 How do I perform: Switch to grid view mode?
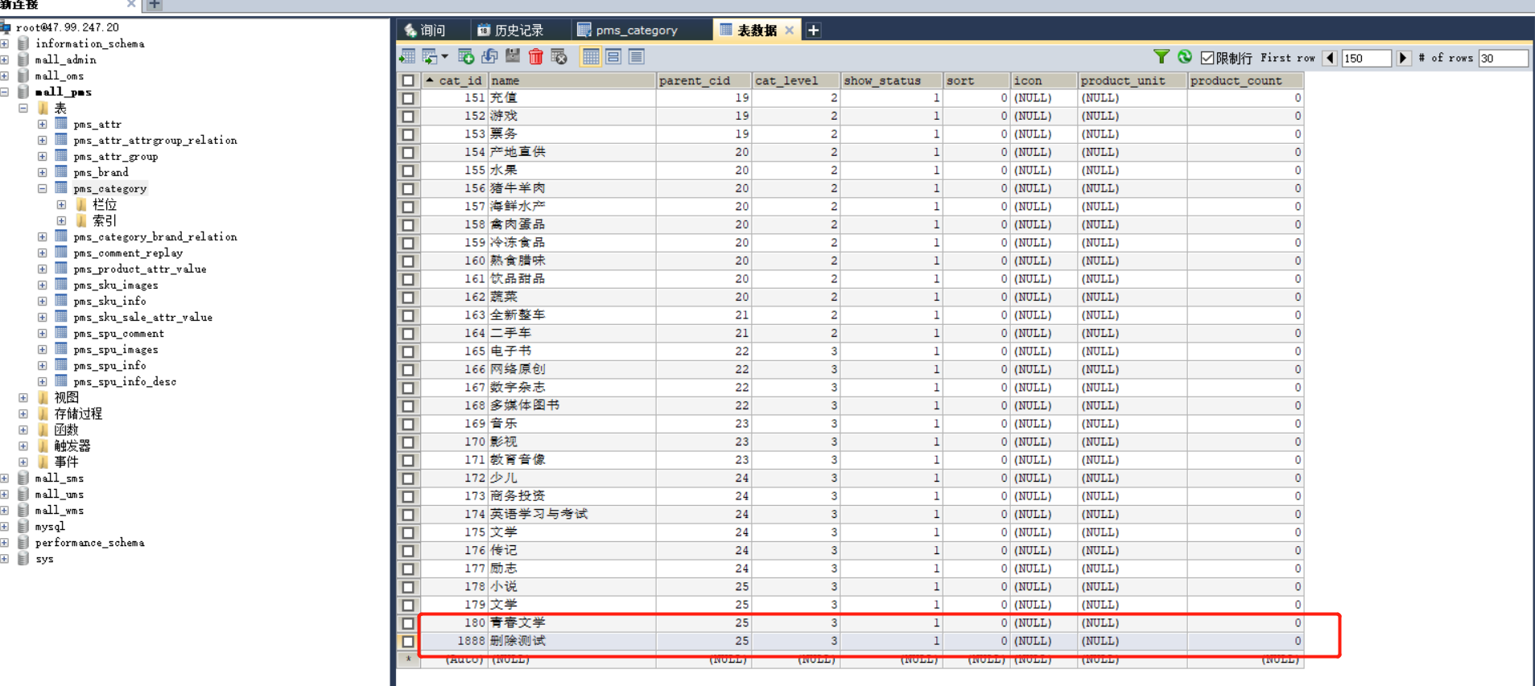pos(591,56)
